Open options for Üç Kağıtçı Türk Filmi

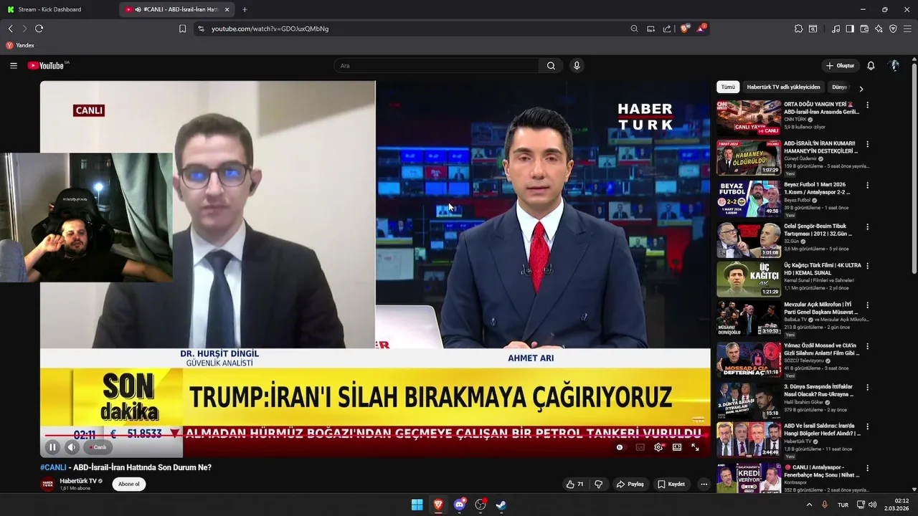click(x=867, y=266)
